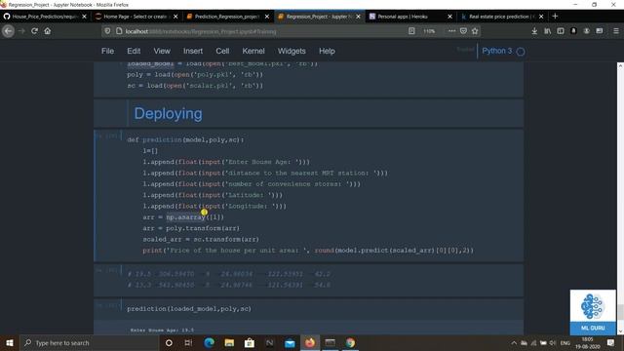The width and height of the screenshot is (624, 351).
Task: Open the Firefox home page
Action: click(x=48, y=31)
